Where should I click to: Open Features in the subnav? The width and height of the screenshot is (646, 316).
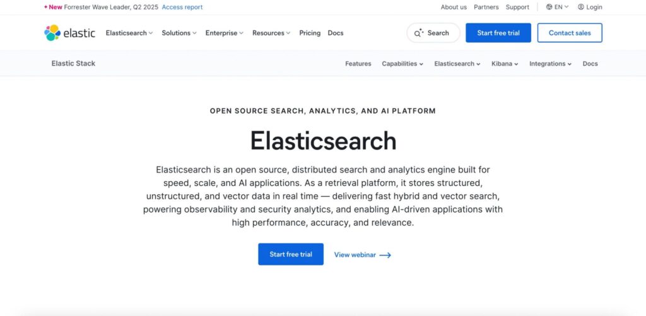[x=358, y=64]
